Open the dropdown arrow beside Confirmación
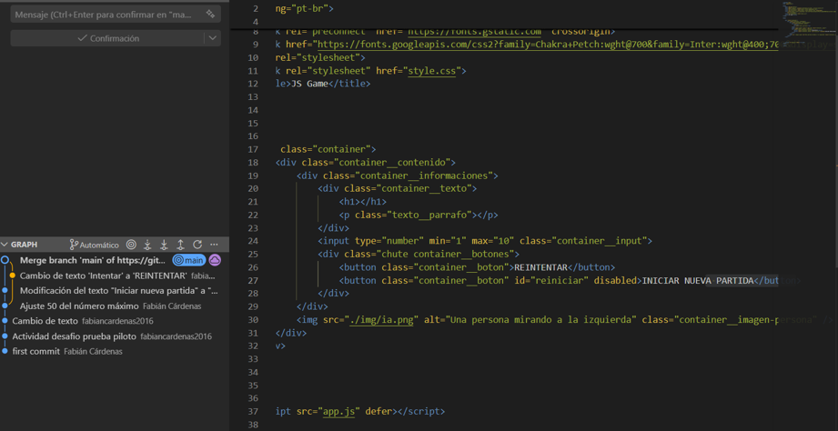 [x=213, y=38]
